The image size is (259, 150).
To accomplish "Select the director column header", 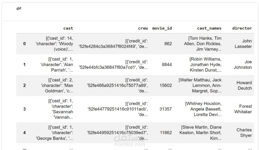I will click(242, 28).
